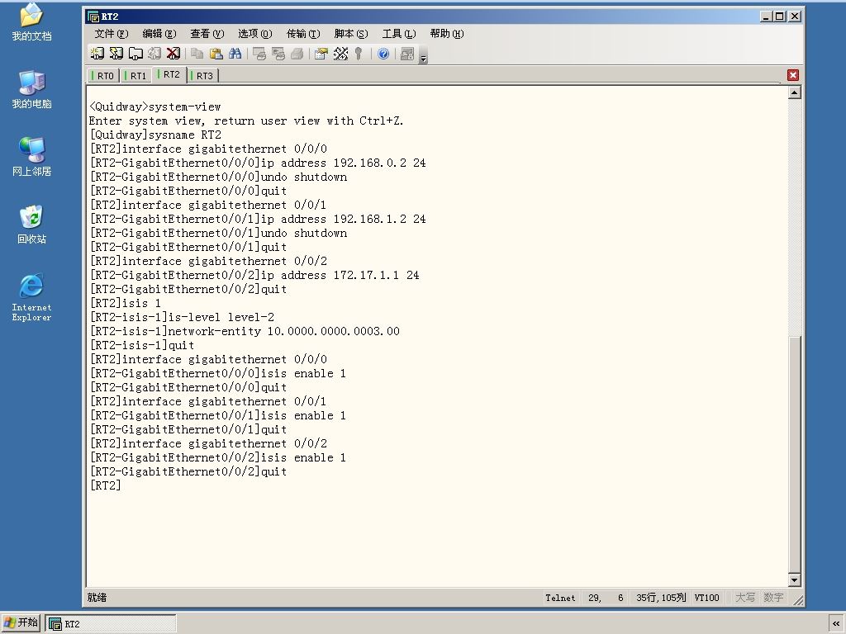Select the 我的电脑 desktop icon

click(32, 89)
